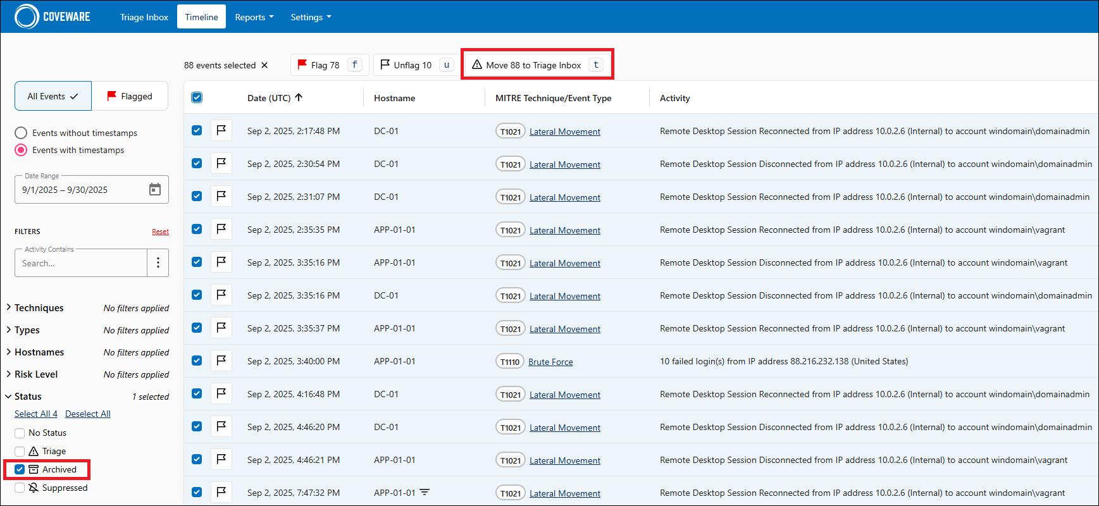Flag the 7:47:32 PM event row
Image resolution: width=1099 pixels, height=506 pixels.
221,492
